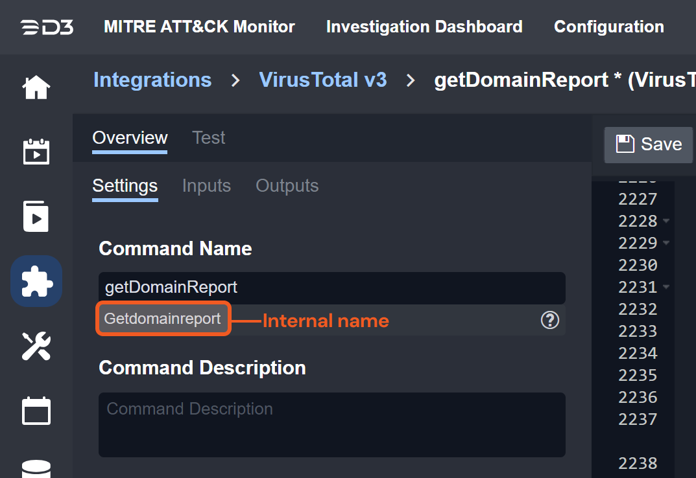Viewport: 696px width, 478px height.
Task: Click into the Command Description text box
Action: (331, 424)
